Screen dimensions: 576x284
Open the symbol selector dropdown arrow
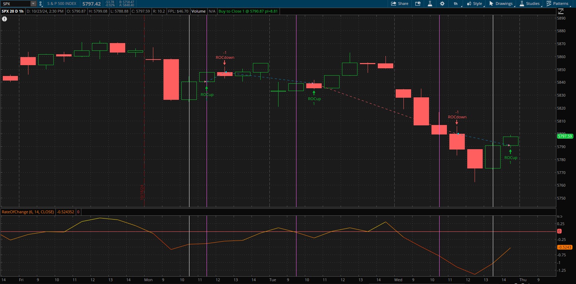[33, 4]
